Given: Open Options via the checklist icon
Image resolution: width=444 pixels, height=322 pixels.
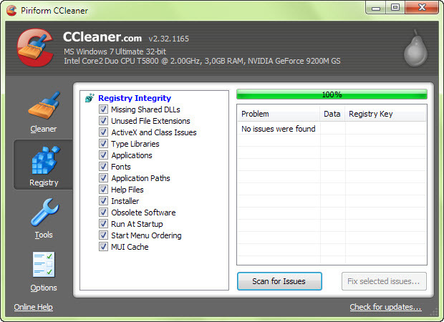Looking at the screenshot, I should (44, 265).
